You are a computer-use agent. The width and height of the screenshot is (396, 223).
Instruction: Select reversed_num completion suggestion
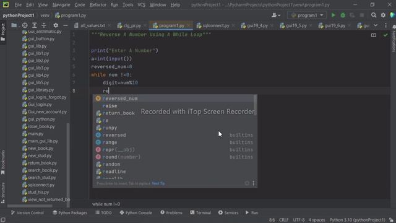[174, 98]
